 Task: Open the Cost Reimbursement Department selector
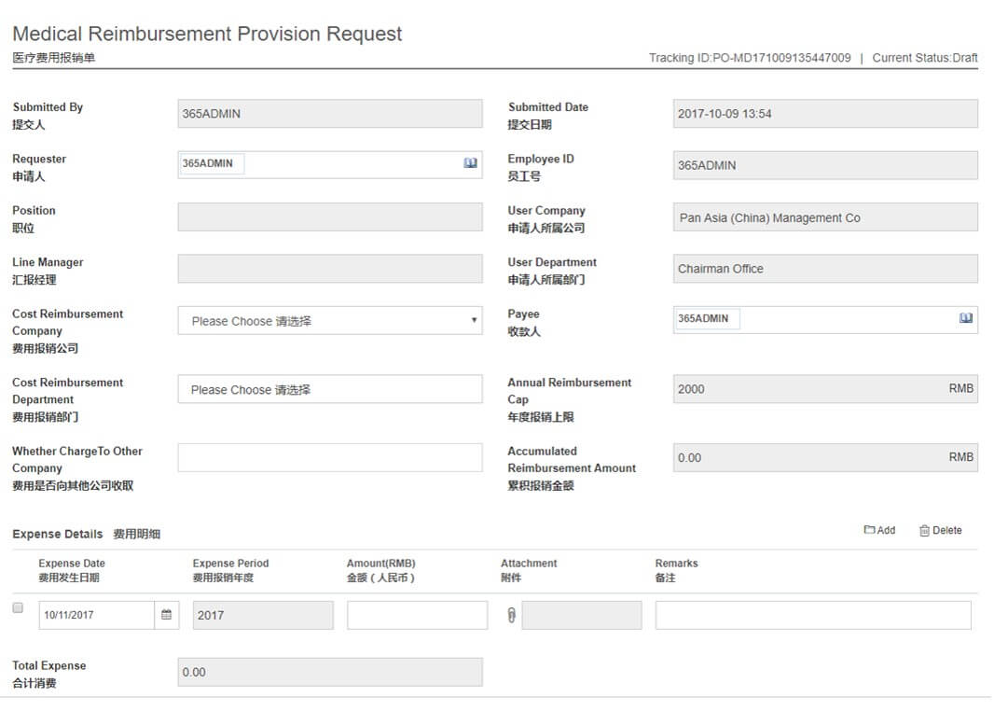(x=330, y=389)
